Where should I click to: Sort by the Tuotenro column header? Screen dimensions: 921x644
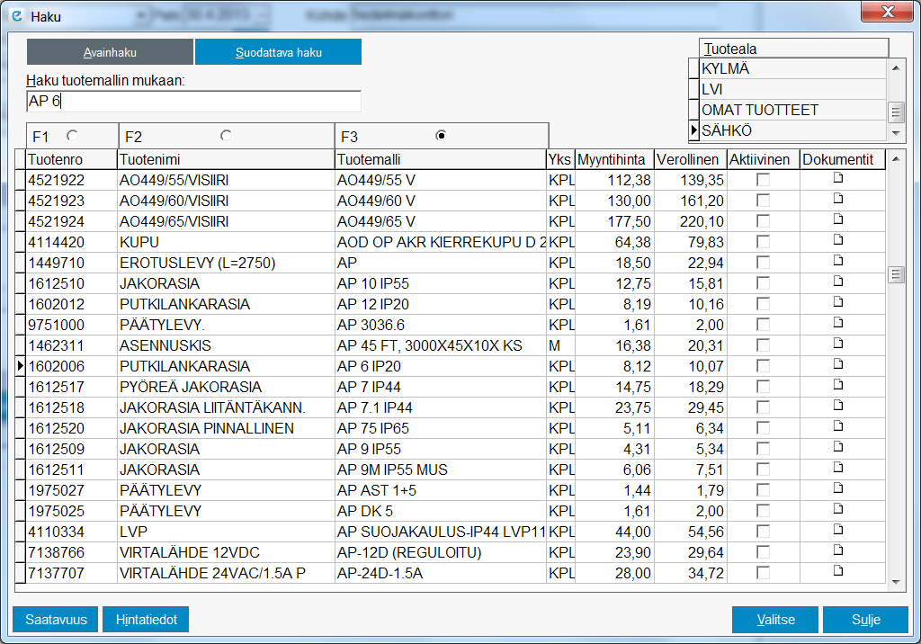point(72,159)
